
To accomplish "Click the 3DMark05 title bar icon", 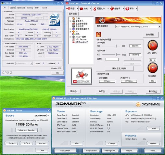I will 54,98.
